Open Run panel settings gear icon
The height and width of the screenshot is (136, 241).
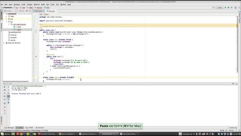point(233,83)
